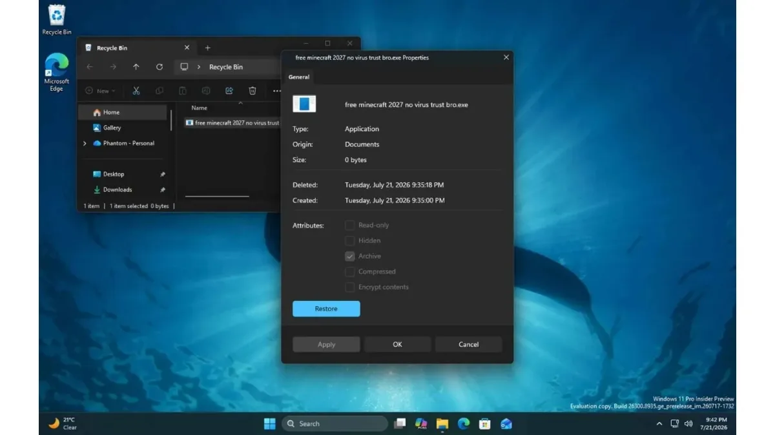The image size is (775, 435).
Task: Click Cancel in the Properties dialog
Action: (468, 344)
